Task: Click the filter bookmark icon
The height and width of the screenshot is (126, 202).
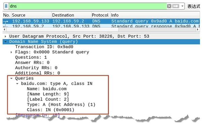Action: coord(6,6)
